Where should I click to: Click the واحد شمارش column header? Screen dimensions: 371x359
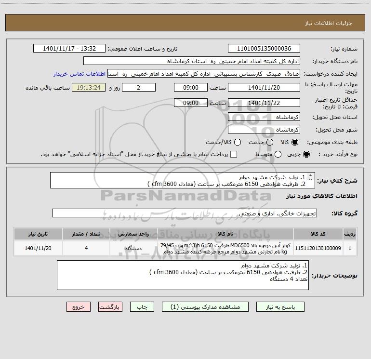133,234
